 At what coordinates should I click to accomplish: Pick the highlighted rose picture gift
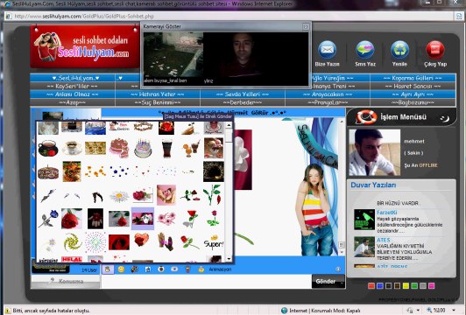[x=143, y=219]
